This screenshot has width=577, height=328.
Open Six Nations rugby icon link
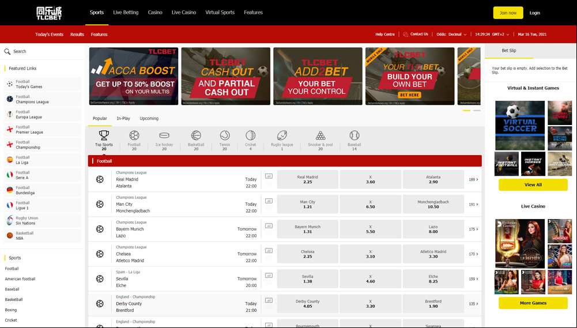pyautogui.click(x=10, y=220)
